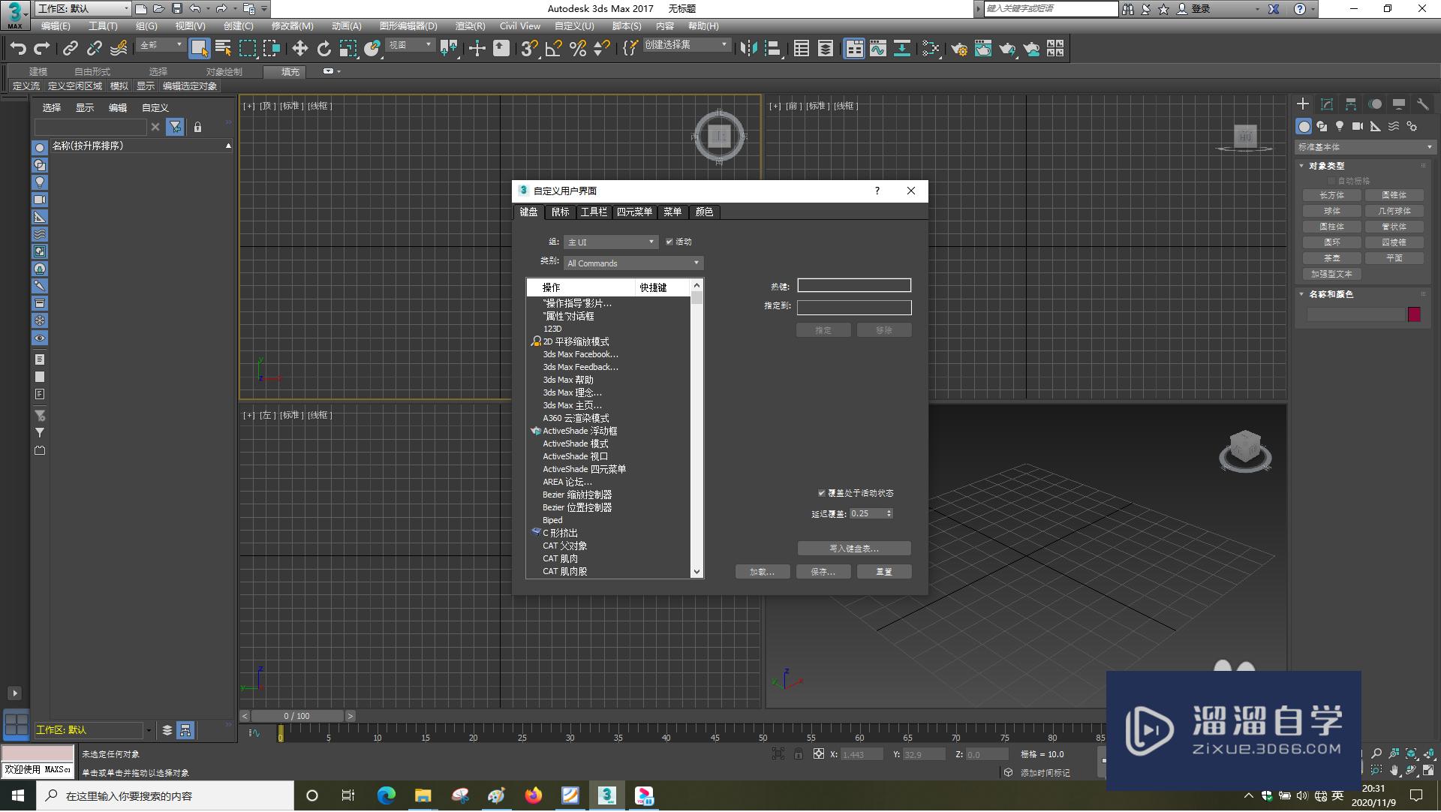Click the Windows Start button
The height and width of the screenshot is (812, 1441).
17,795
